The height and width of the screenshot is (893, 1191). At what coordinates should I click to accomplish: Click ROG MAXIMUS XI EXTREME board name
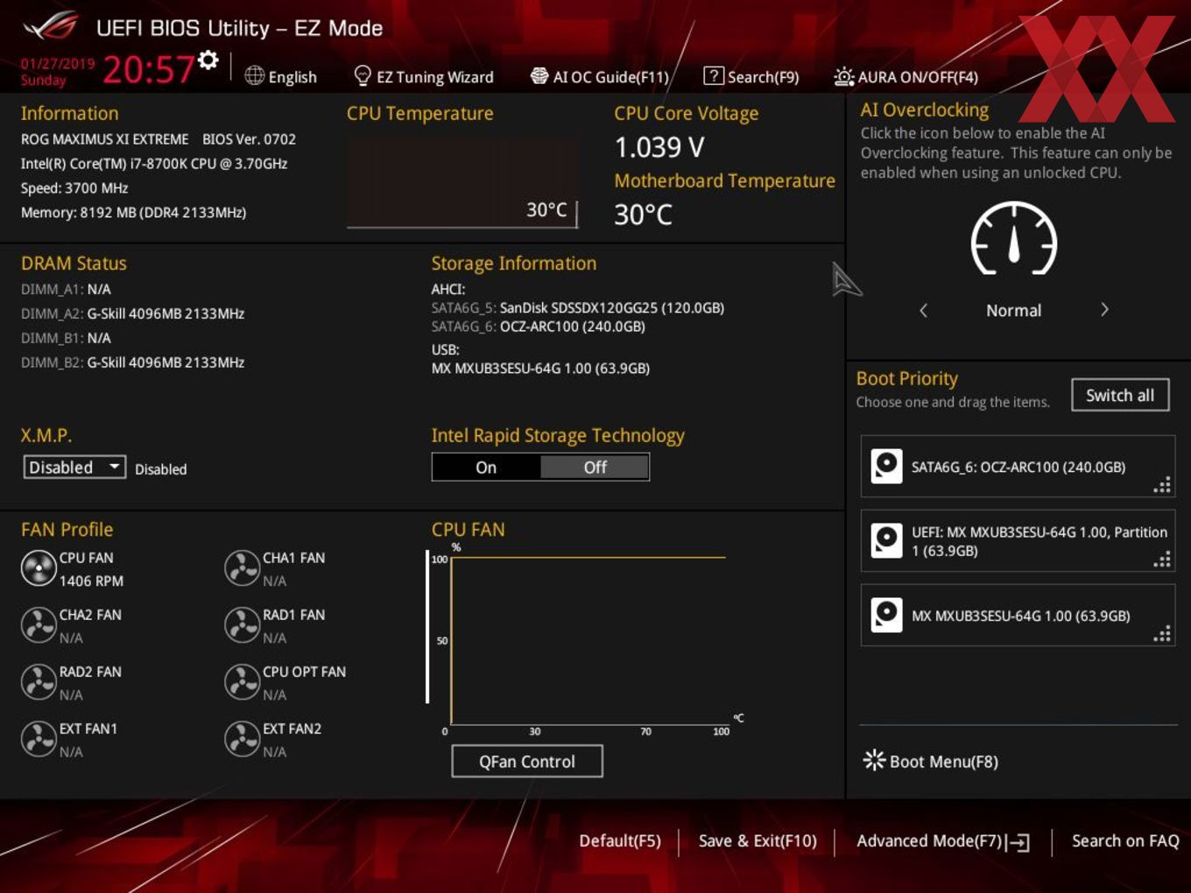click(105, 139)
